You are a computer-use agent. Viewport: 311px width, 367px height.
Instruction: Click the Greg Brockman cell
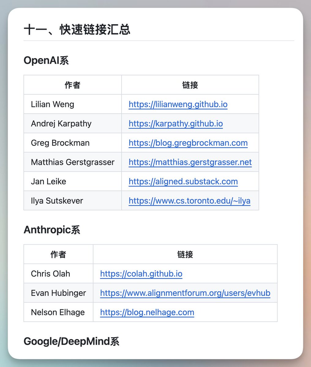coord(73,143)
